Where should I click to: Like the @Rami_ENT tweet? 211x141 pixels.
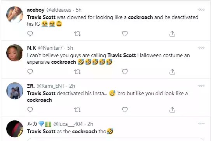125,110
